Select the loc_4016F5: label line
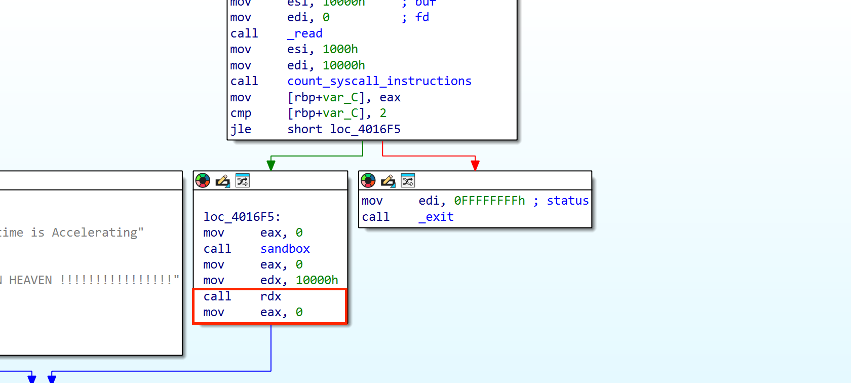Screen dimensions: 851x383 click(242, 217)
